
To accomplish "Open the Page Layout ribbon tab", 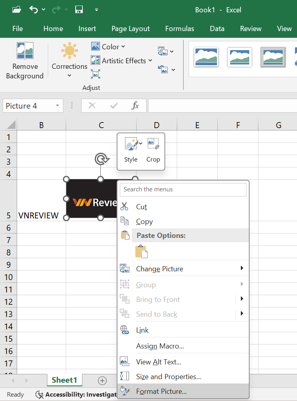I will (131, 29).
